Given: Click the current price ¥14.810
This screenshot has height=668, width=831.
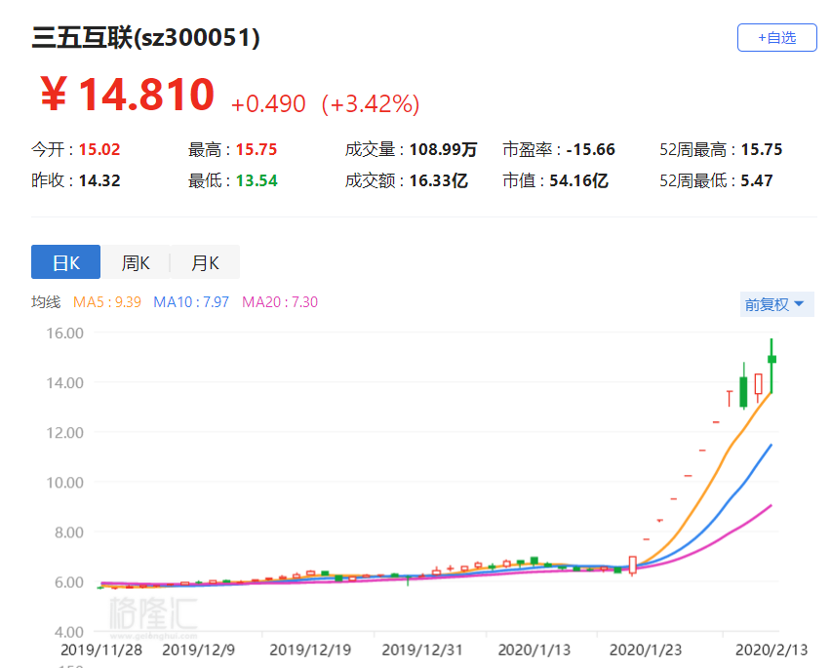Looking at the screenshot, I should point(128,95).
